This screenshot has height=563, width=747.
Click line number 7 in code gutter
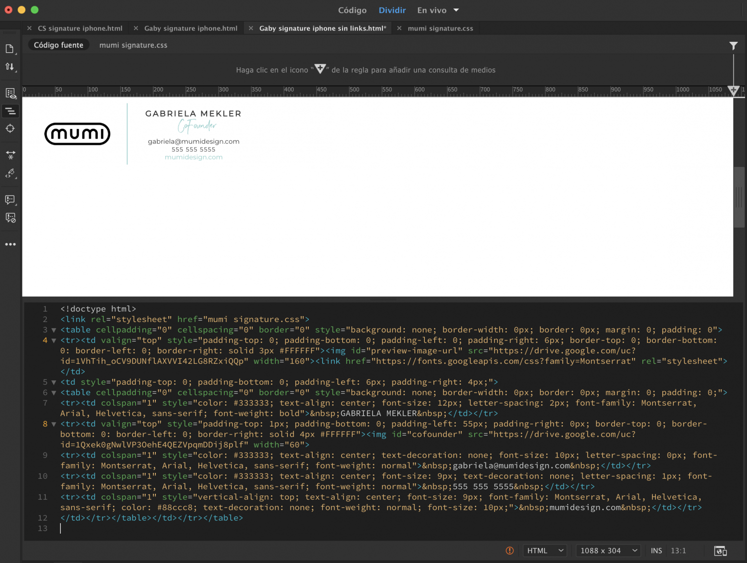coord(45,403)
